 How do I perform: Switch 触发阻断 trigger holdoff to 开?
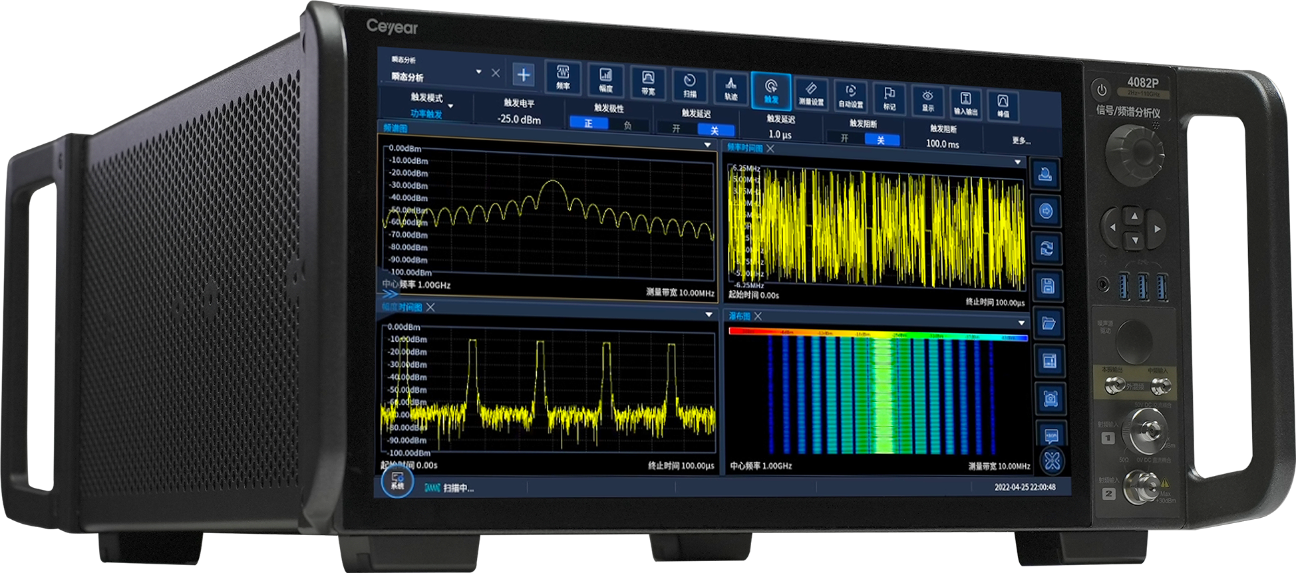point(844,138)
